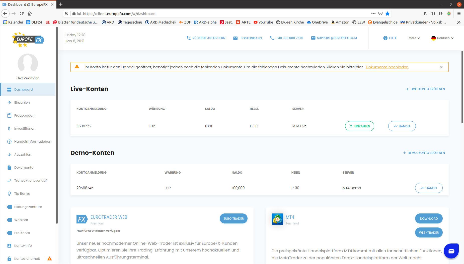
Task: Dismiss the missing documents warning banner
Action: [441, 67]
